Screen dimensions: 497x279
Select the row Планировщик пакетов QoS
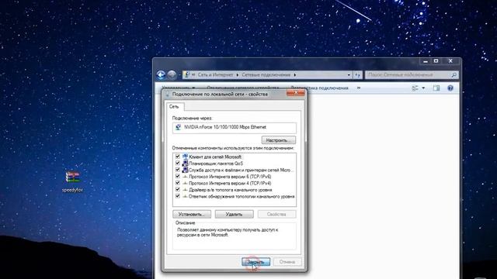tap(235, 164)
